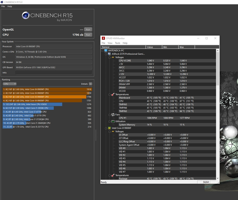Click the HWMonitor window resize grip
The image size is (238, 200).
[218, 182]
